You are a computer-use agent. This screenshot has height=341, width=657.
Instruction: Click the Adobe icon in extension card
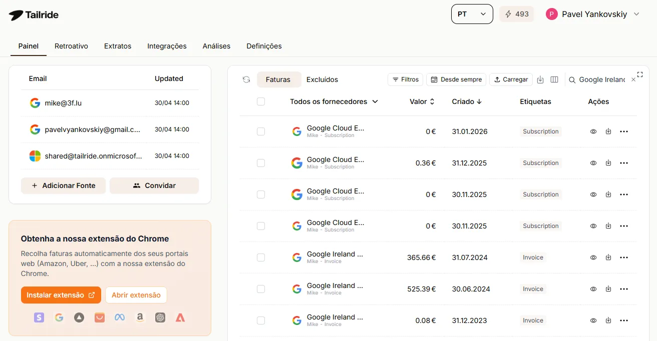[x=180, y=317]
